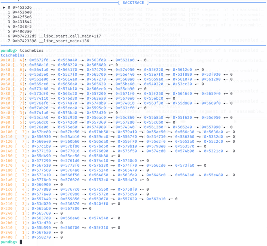The width and height of the screenshot is (267, 246).
Task: Click the 0x1b0 bin size label
Action: pos(7,184)
